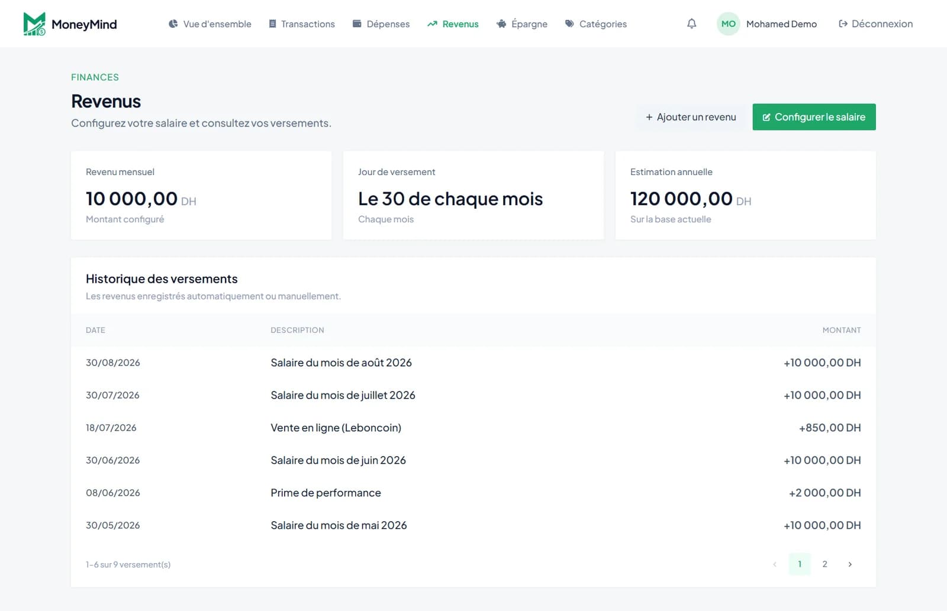Click the Transactions list icon
Viewport: 947px width, 611px height.
[x=272, y=24]
